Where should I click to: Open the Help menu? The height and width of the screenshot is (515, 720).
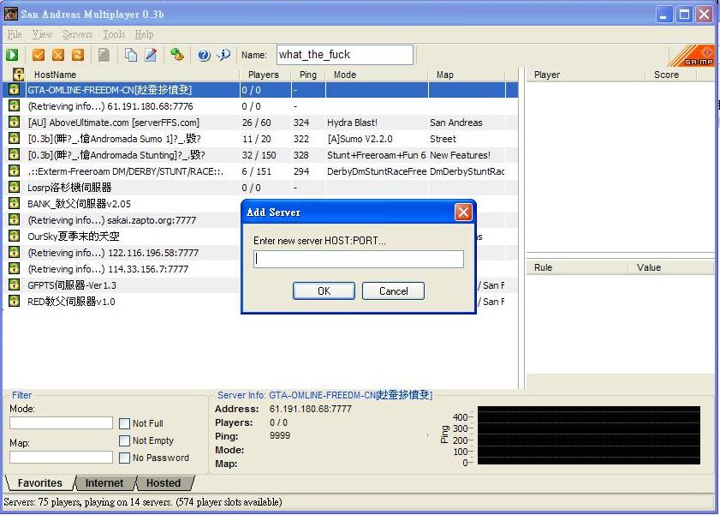(x=144, y=34)
